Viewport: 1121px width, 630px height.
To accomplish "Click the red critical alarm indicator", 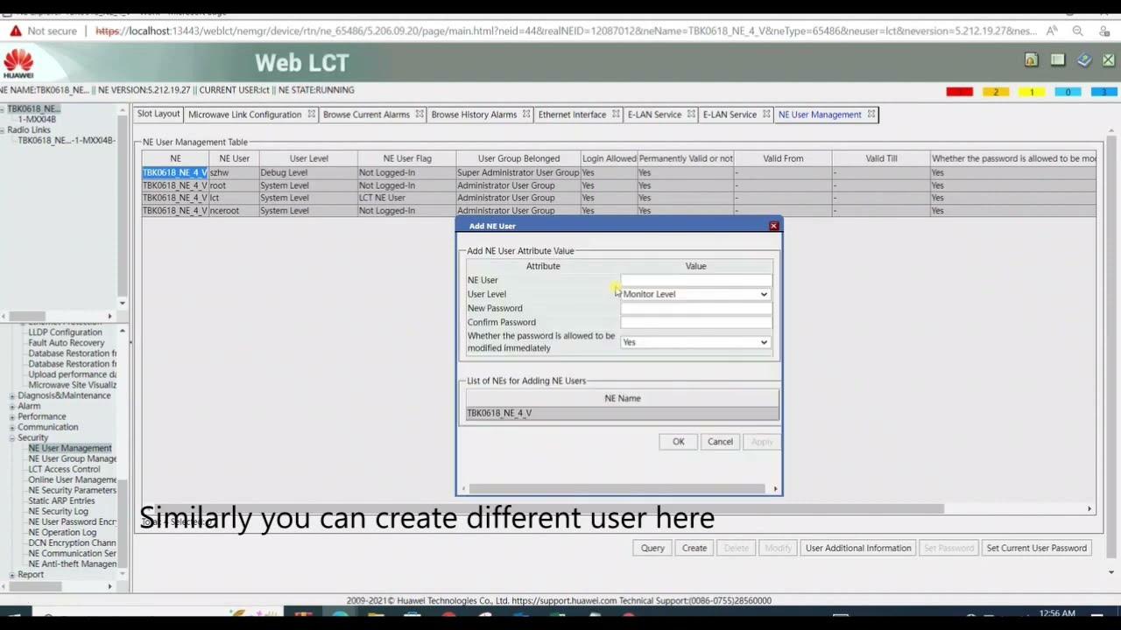I will pos(959,92).
